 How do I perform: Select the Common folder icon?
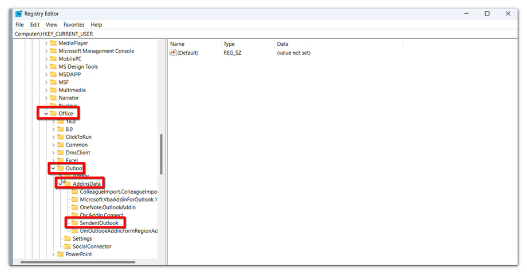click(x=61, y=145)
